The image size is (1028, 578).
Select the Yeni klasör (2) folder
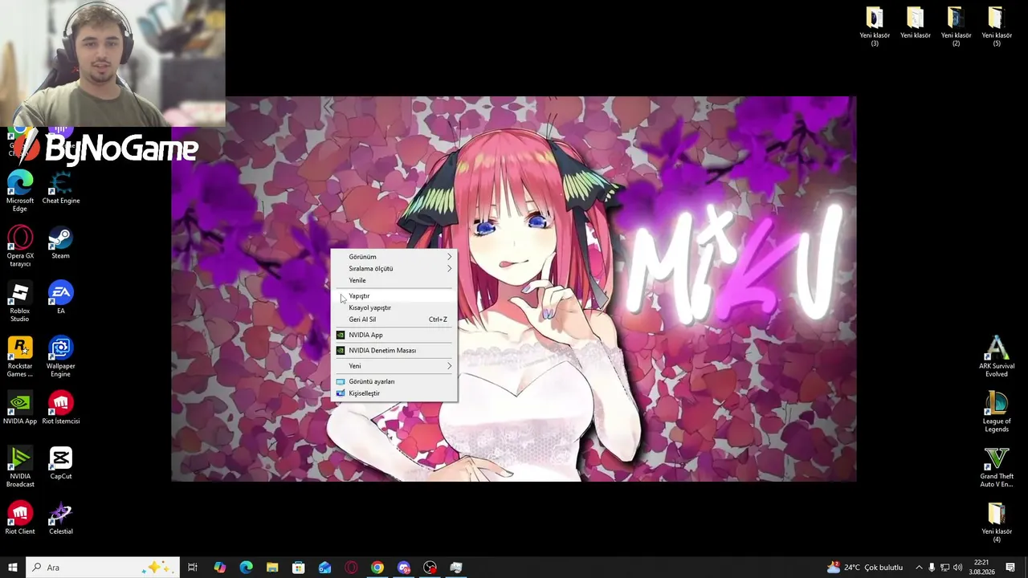point(956,26)
